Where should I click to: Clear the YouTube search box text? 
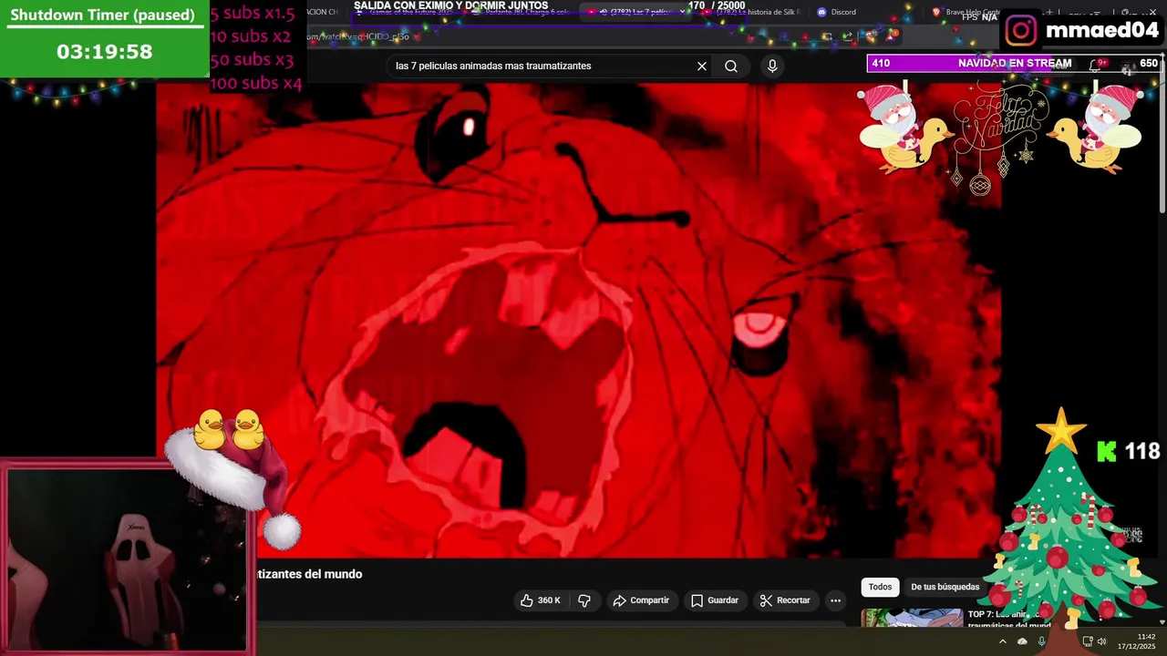pyautogui.click(x=702, y=66)
